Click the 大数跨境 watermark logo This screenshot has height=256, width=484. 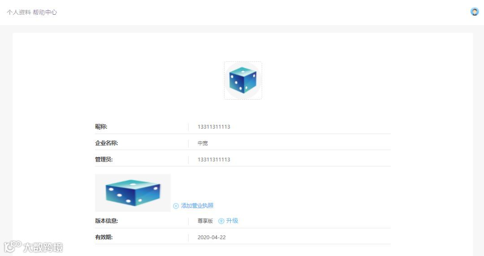(x=34, y=247)
